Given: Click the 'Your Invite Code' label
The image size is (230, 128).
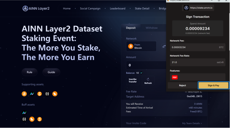Looking at the screenshot, I should (136, 123).
